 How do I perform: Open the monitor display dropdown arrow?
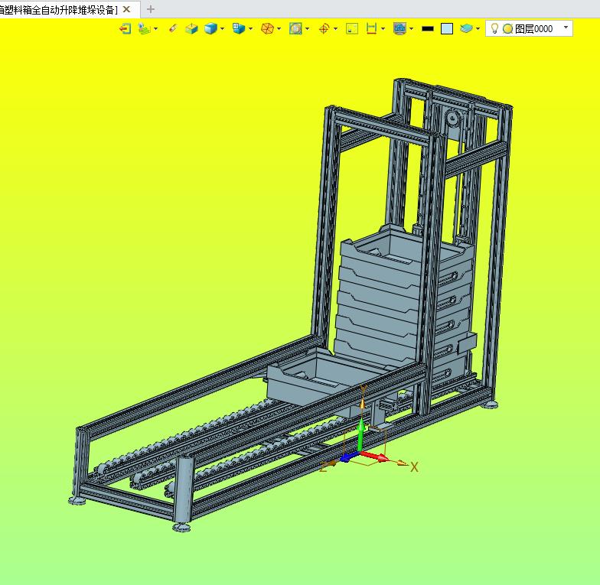(x=412, y=29)
